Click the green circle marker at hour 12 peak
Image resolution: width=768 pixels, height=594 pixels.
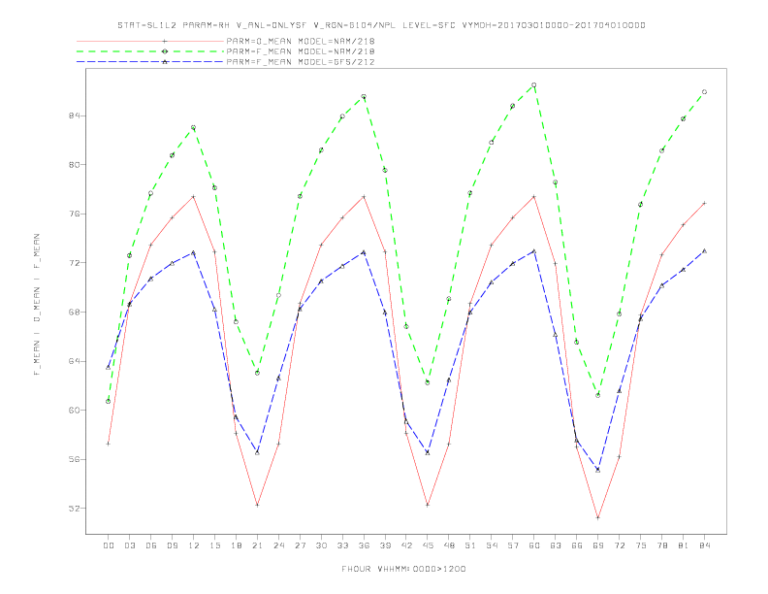[x=194, y=128]
